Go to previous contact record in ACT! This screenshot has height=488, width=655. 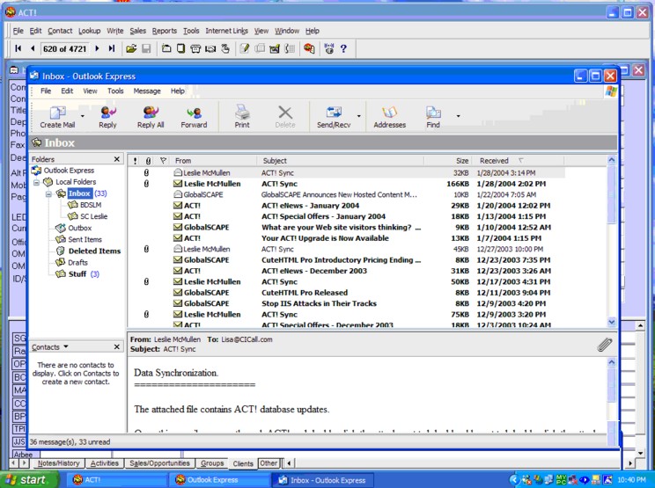tap(33, 49)
